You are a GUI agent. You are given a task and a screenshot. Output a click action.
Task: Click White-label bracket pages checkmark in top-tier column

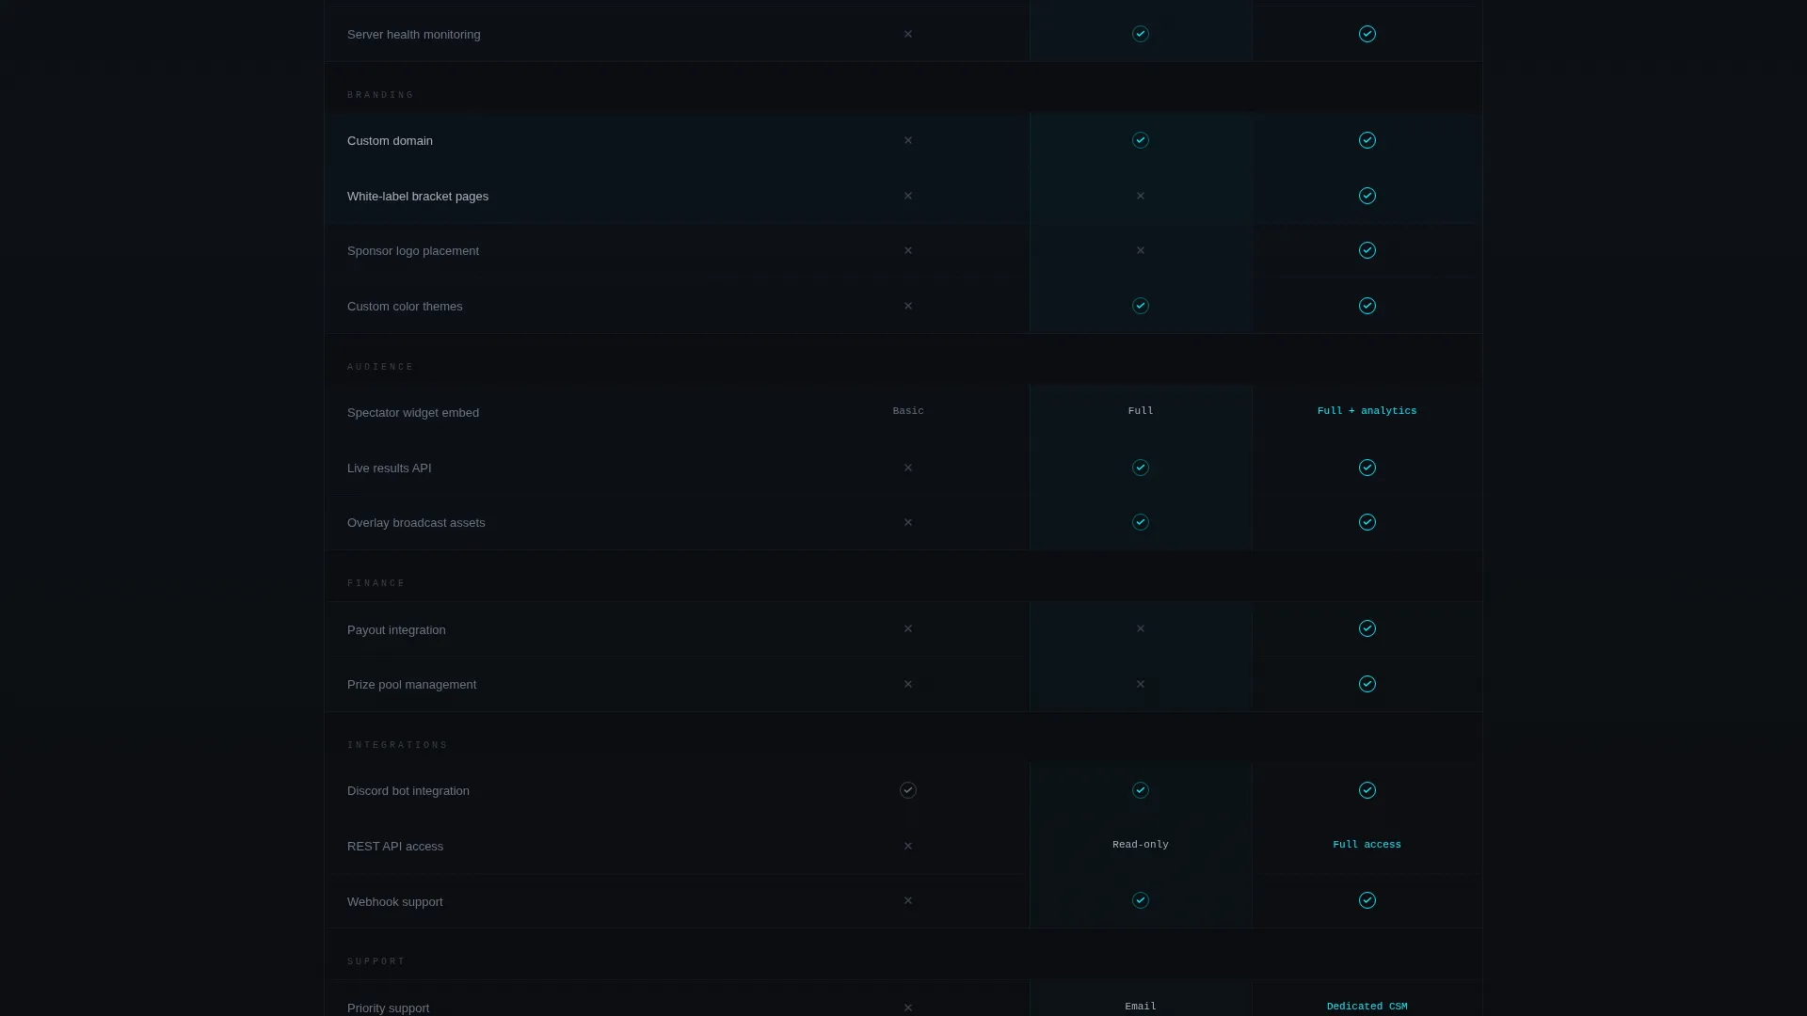click(x=1367, y=196)
